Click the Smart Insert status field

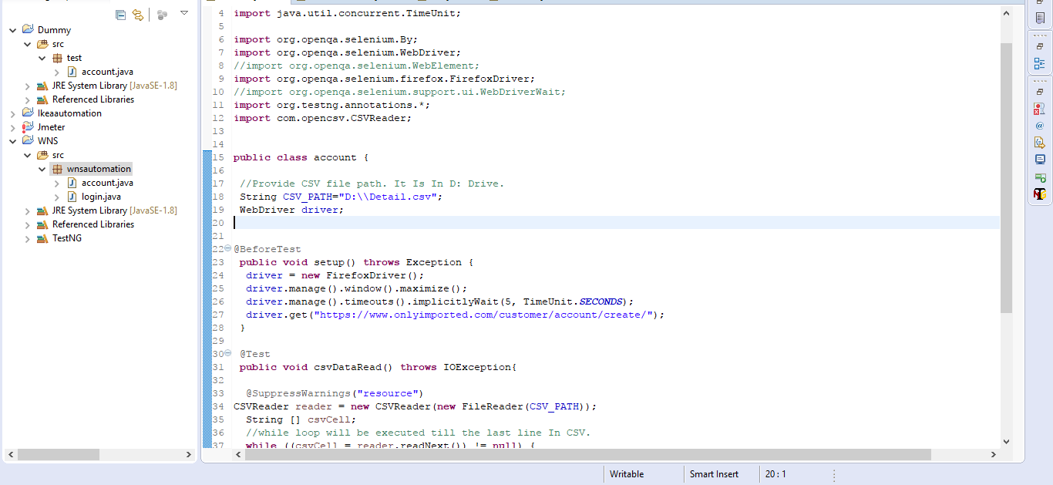714,474
